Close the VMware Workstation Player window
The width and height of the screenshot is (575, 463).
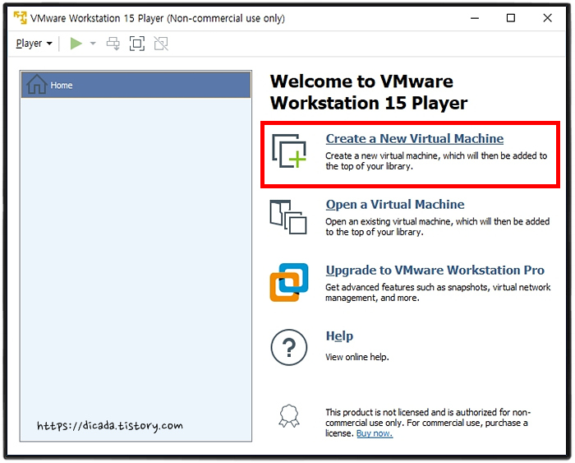coord(548,18)
